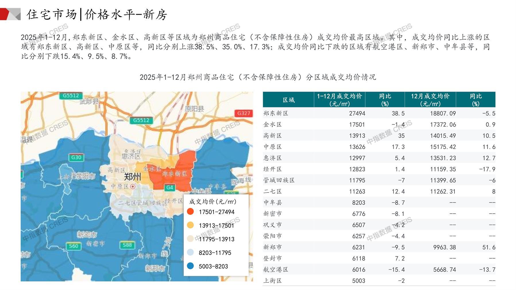The image size is (516, 290).
Task: Click the S60 road badge on the map
Action: pyautogui.click(x=74, y=246)
